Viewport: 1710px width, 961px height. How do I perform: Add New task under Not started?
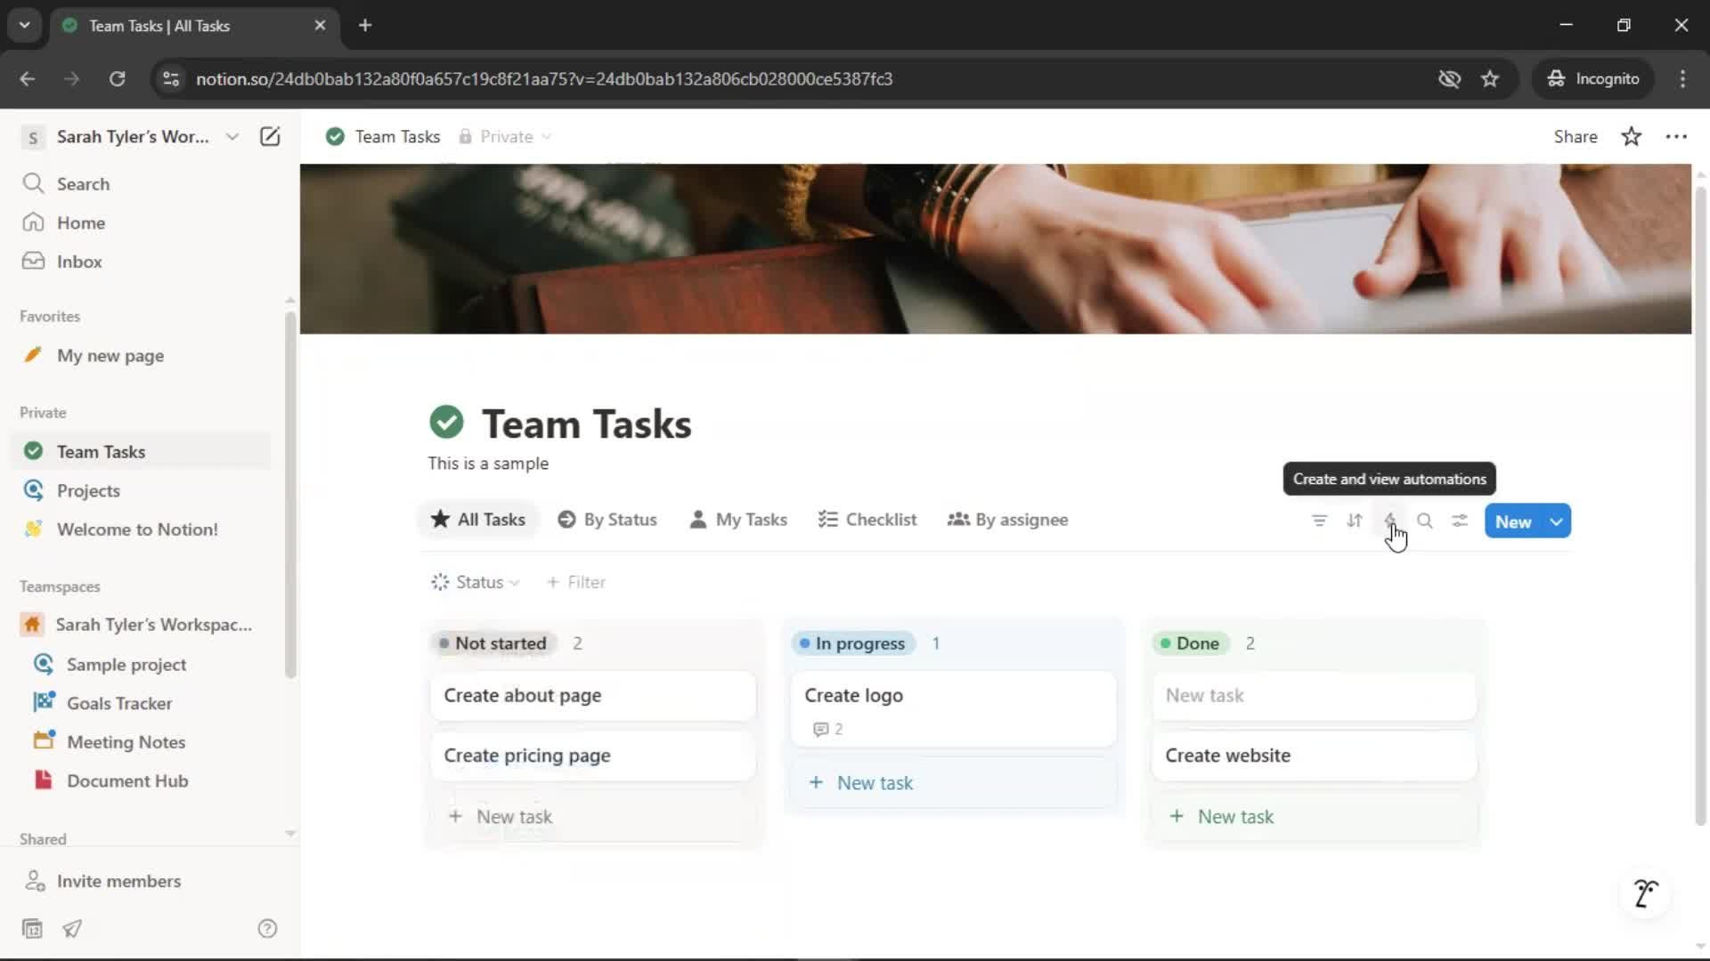coord(593,816)
